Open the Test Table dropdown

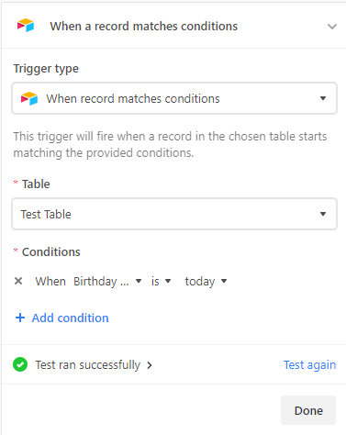174,214
